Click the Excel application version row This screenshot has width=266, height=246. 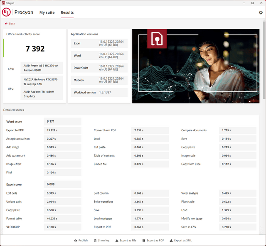click(99, 43)
